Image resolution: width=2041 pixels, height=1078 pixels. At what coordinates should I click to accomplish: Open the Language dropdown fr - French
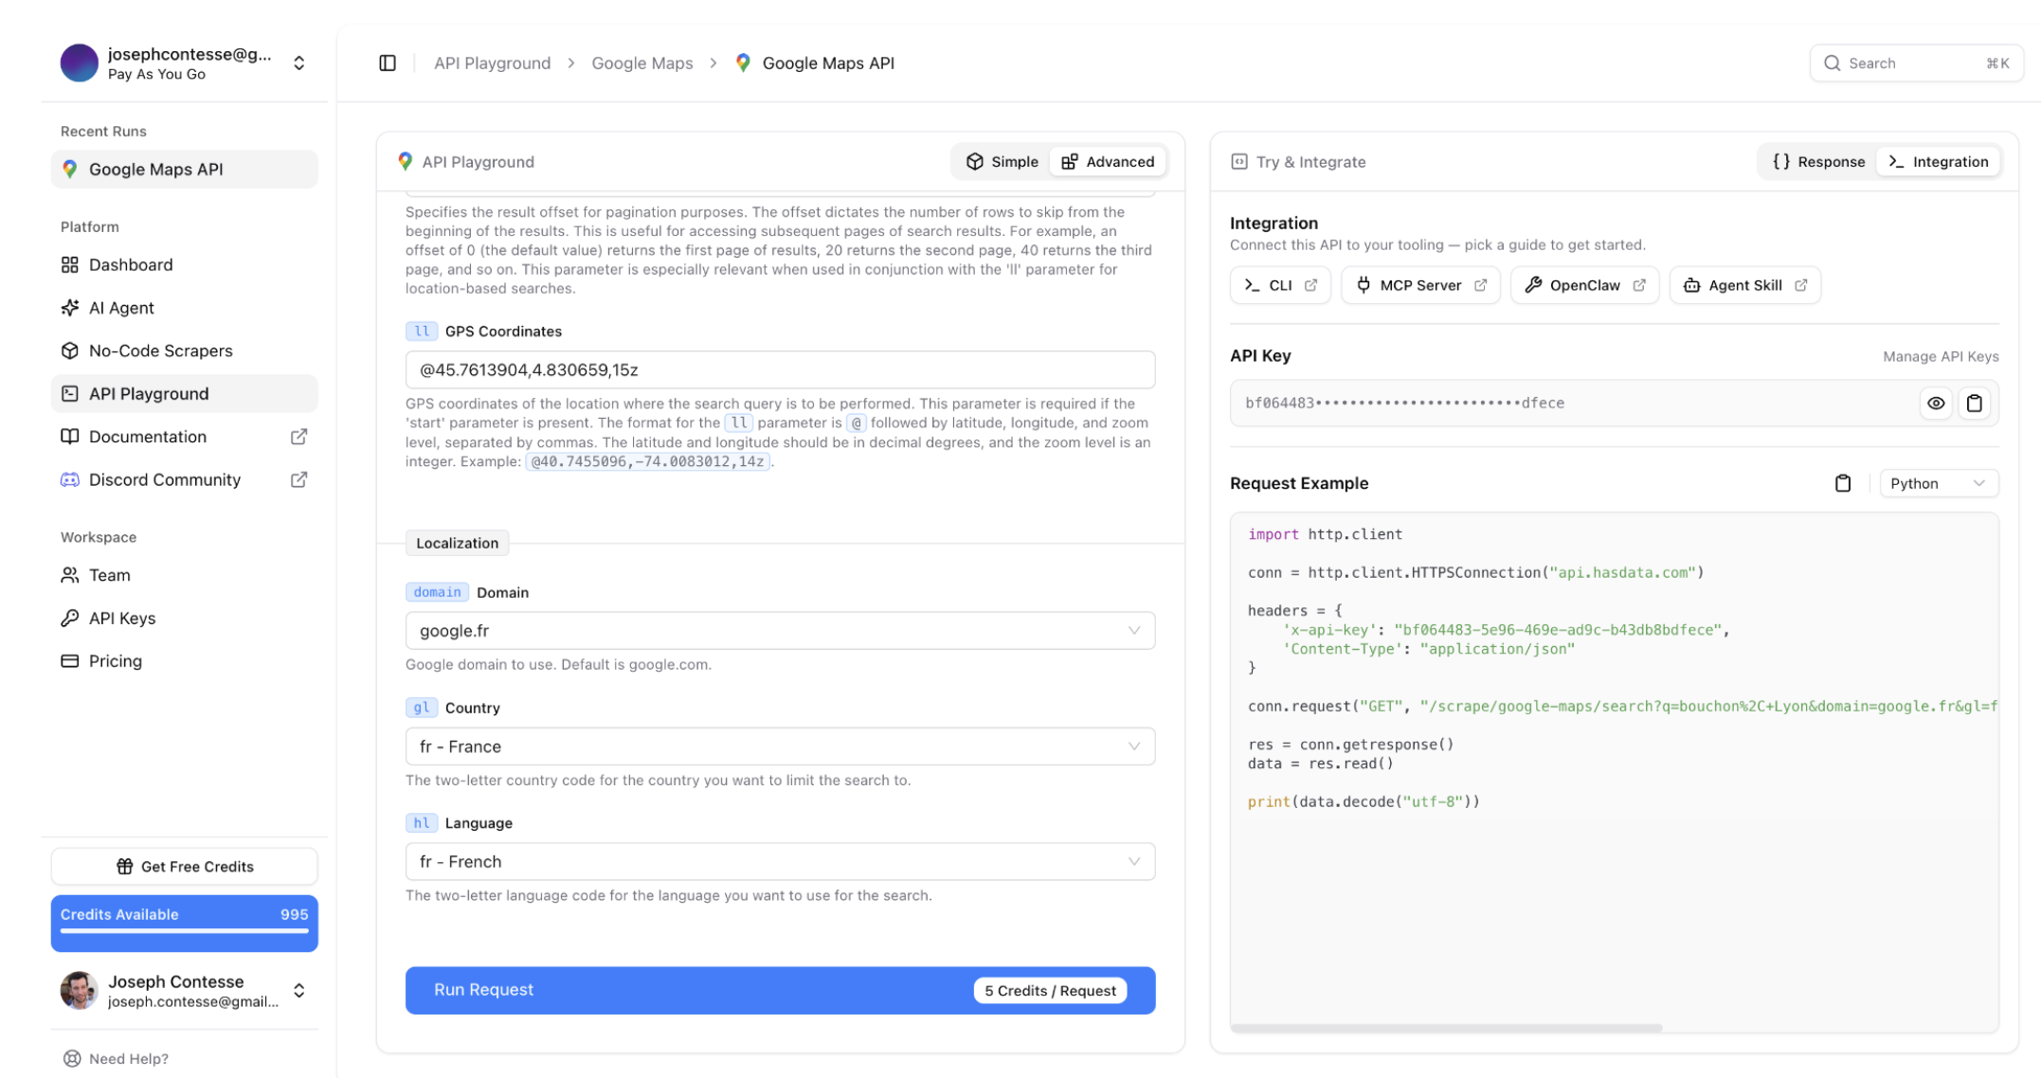pyautogui.click(x=780, y=862)
